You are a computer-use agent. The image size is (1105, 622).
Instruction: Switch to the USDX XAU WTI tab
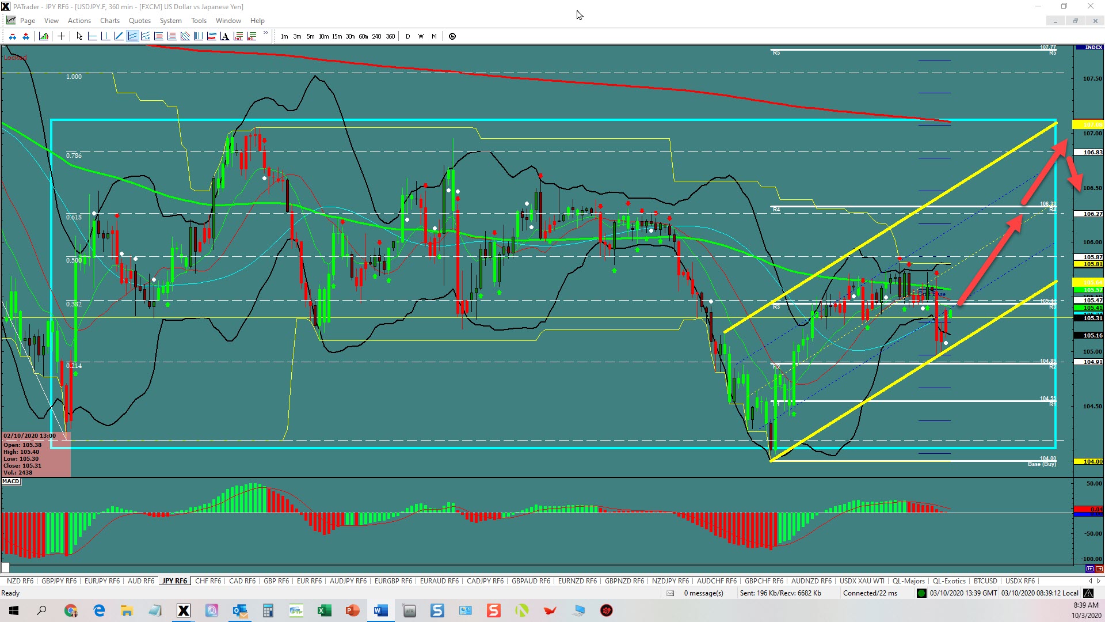[x=862, y=581]
